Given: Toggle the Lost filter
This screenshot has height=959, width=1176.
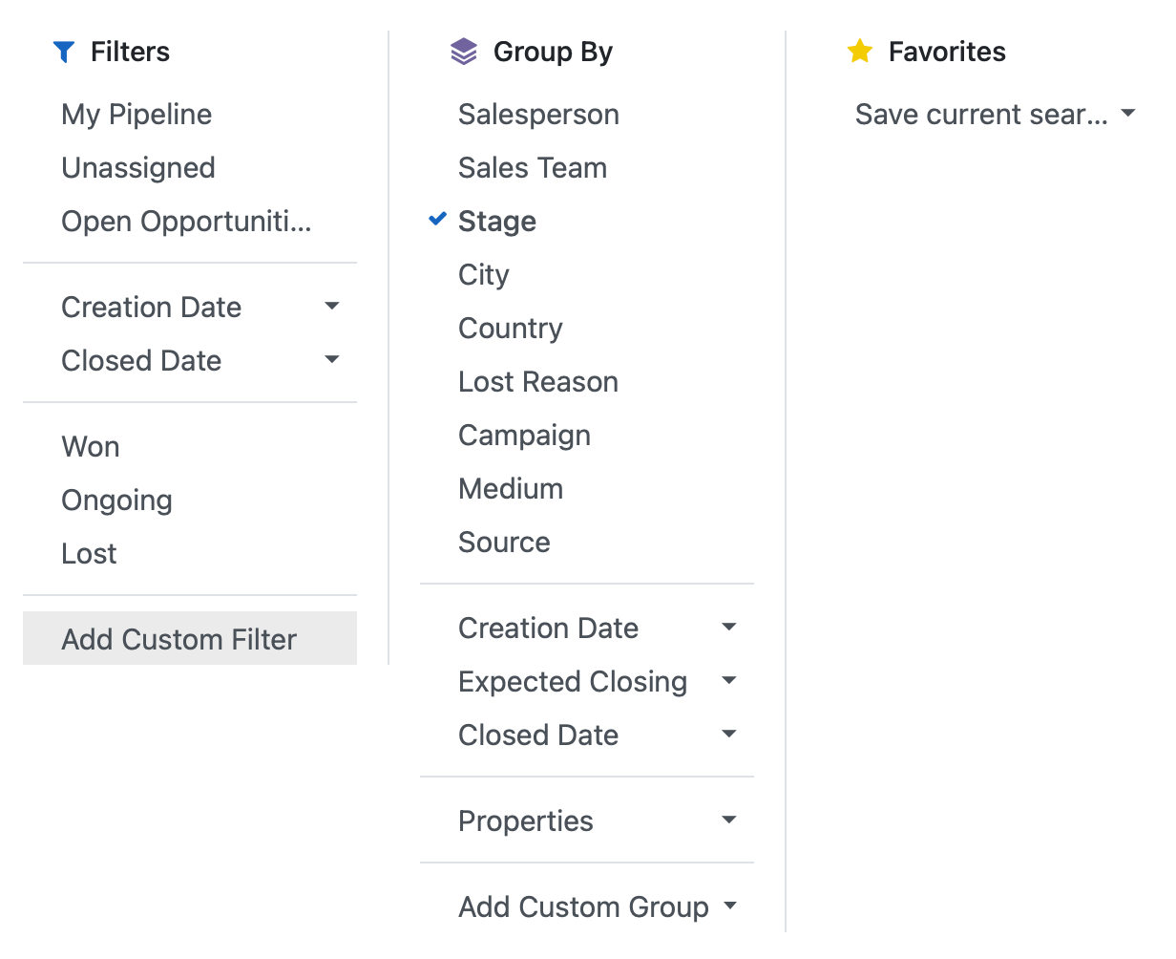Looking at the screenshot, I should tap(88, 553).
